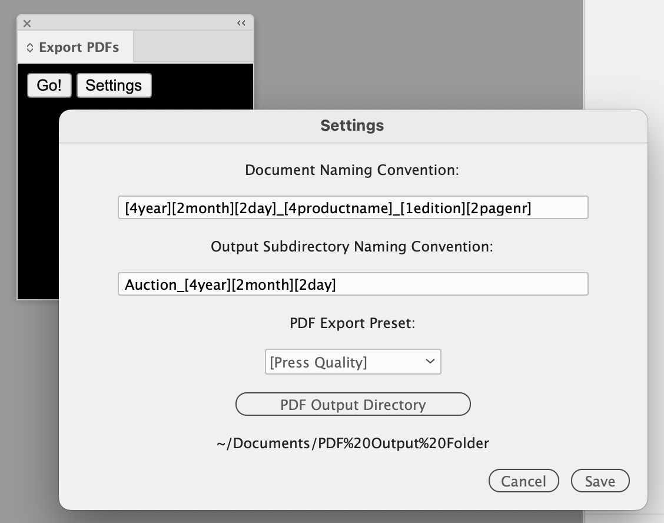This screenshot has height=523, width=664.
Task: Click the up-down arrows beside Export PDFs
Action: (30, 48)
